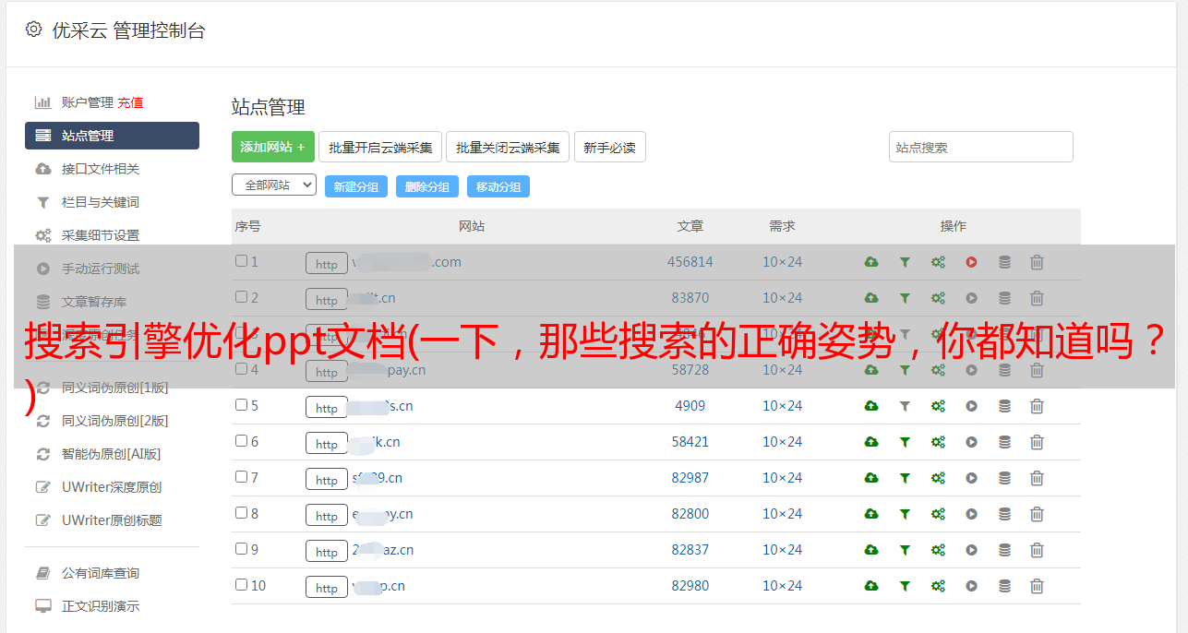Click the 删除分组 button
Viewport: 1188px width, 633px height.
427,186
